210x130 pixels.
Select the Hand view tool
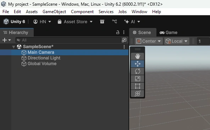pyautogui.click(x=137, y=56)
